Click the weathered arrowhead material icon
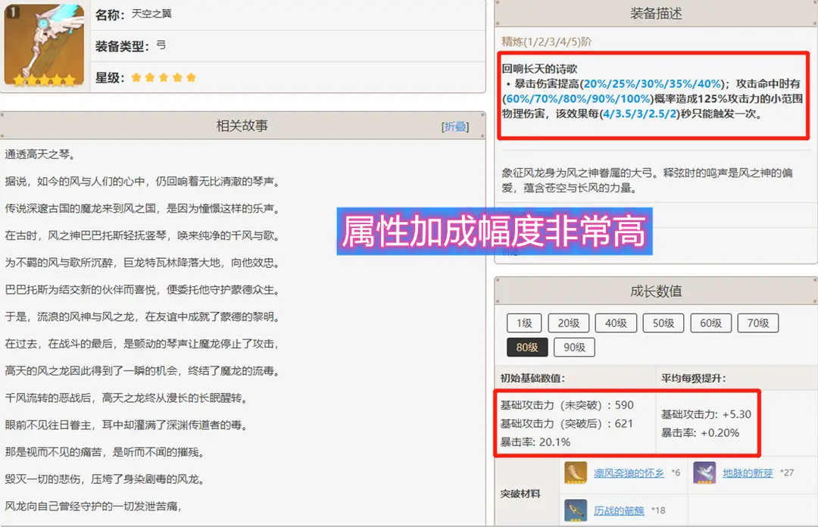 [x=576, y=510]
